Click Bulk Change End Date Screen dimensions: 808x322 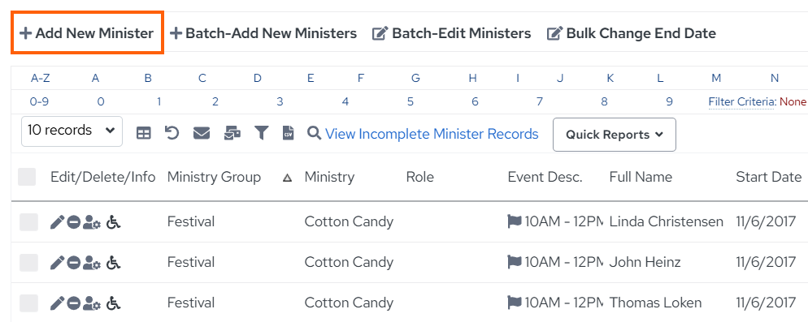632,33
